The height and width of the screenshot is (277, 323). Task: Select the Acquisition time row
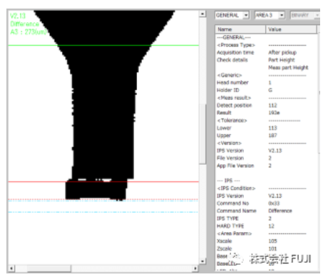pyautogui.click(x=266, y=52)
